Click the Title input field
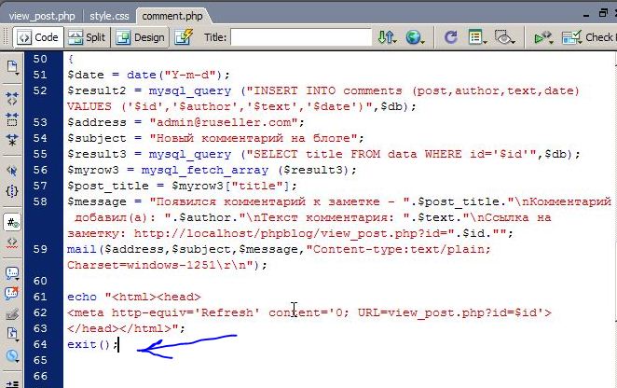The image size is (617, 388). (301, 37)
